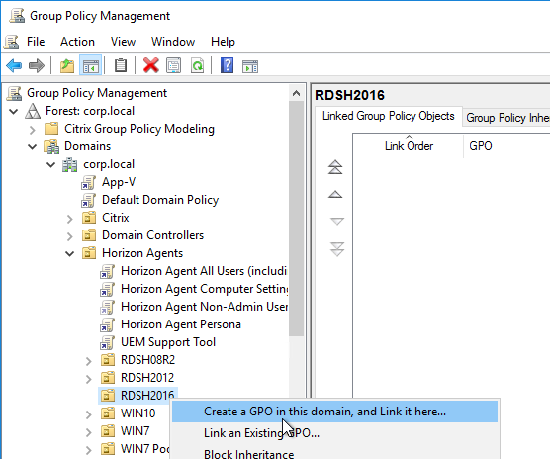Screen dimensions: 550x459
Task: Click the Horizon Agent Persona GPO icon
Action: [x=107, y=324]
